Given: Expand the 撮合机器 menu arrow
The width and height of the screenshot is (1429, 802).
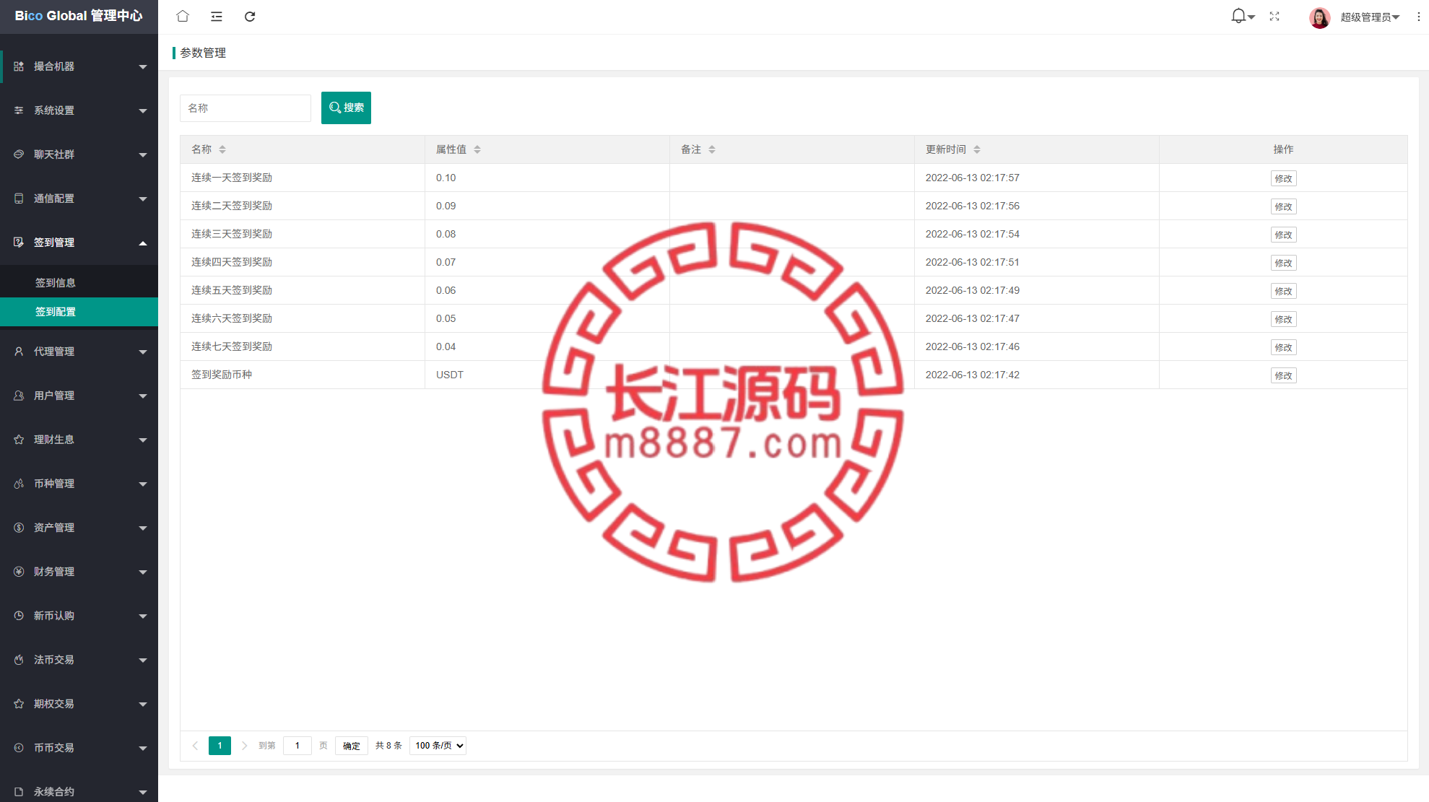Looking at the screenshot, I should pyautogui.click(x=143, y=67).
